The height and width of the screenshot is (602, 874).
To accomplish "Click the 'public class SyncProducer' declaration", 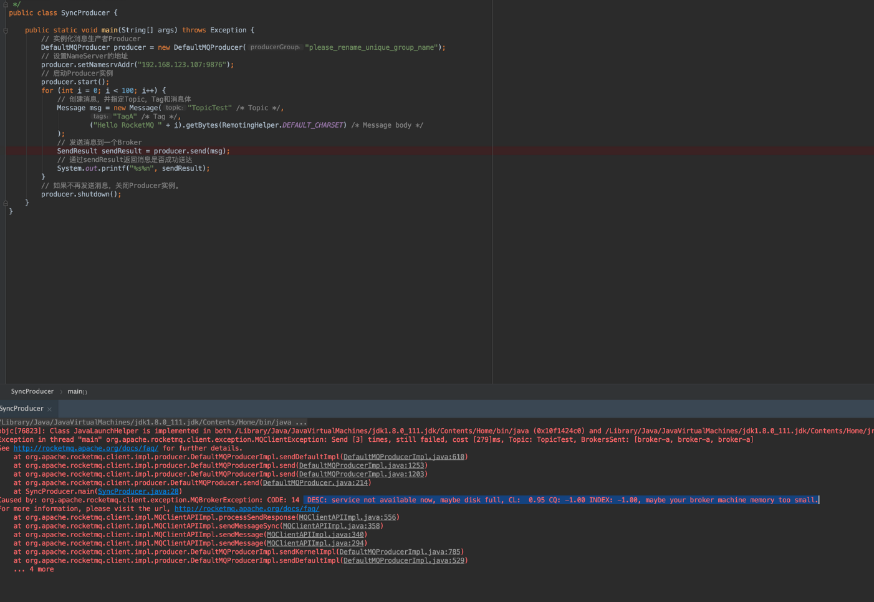I will point(62,12).
